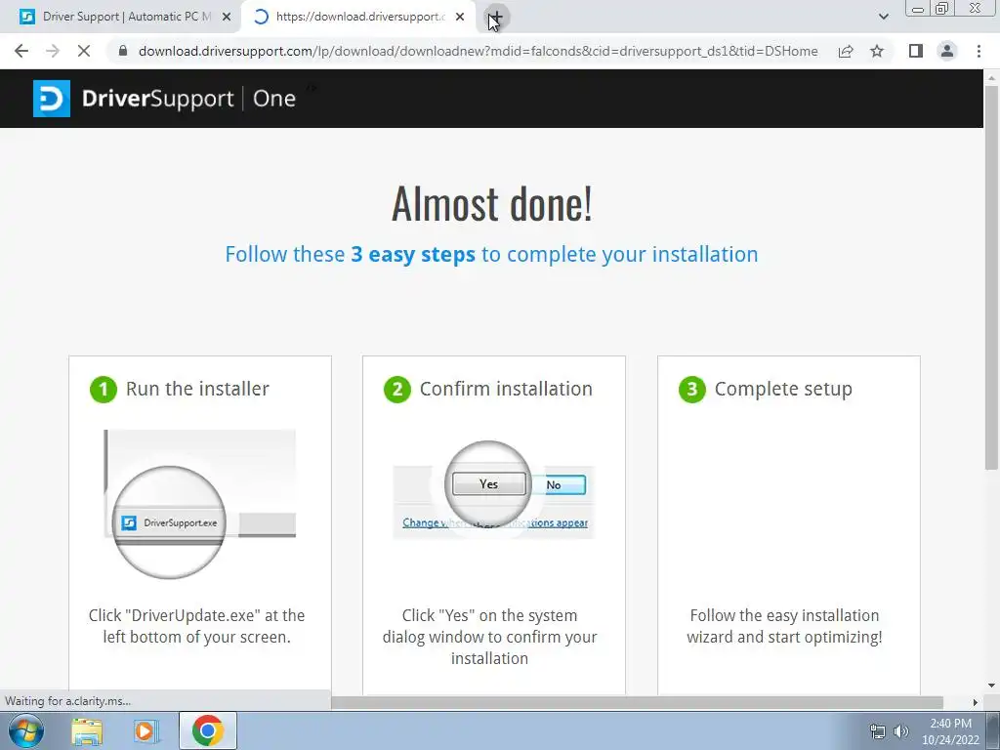
Task: Stop loading the page
Action: point(84,51)
